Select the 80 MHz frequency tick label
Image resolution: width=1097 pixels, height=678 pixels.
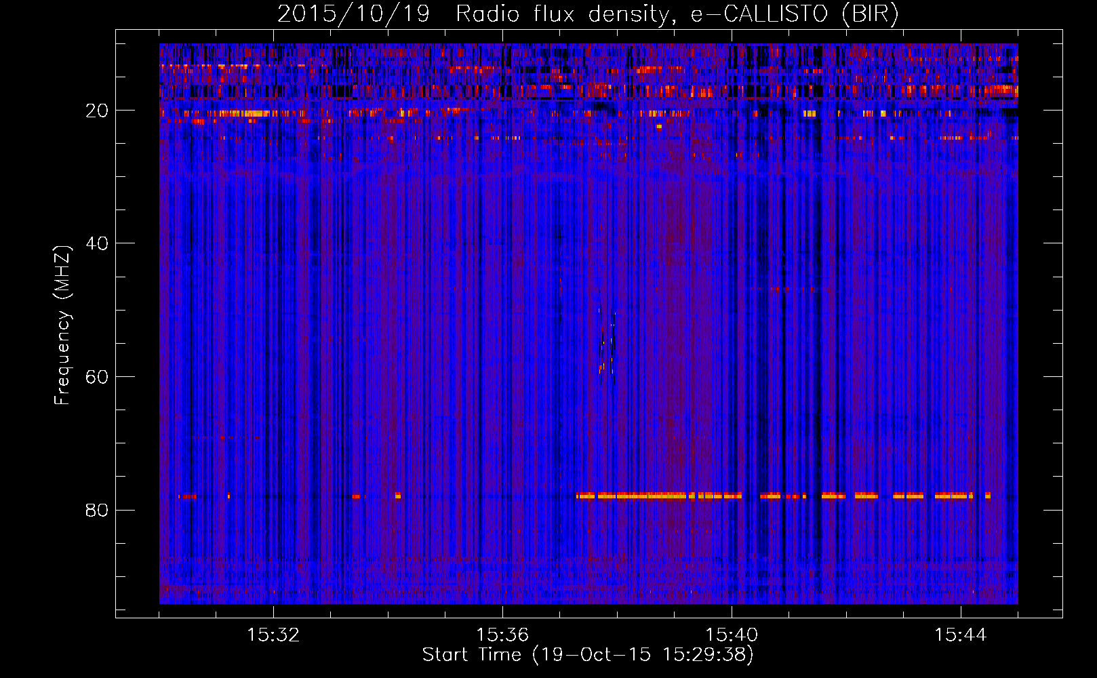[x=98, y=510]
